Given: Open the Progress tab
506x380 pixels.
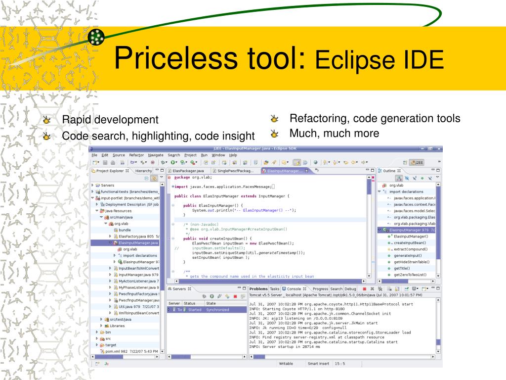Looking at the screenshot, I should tap(320, 289).
